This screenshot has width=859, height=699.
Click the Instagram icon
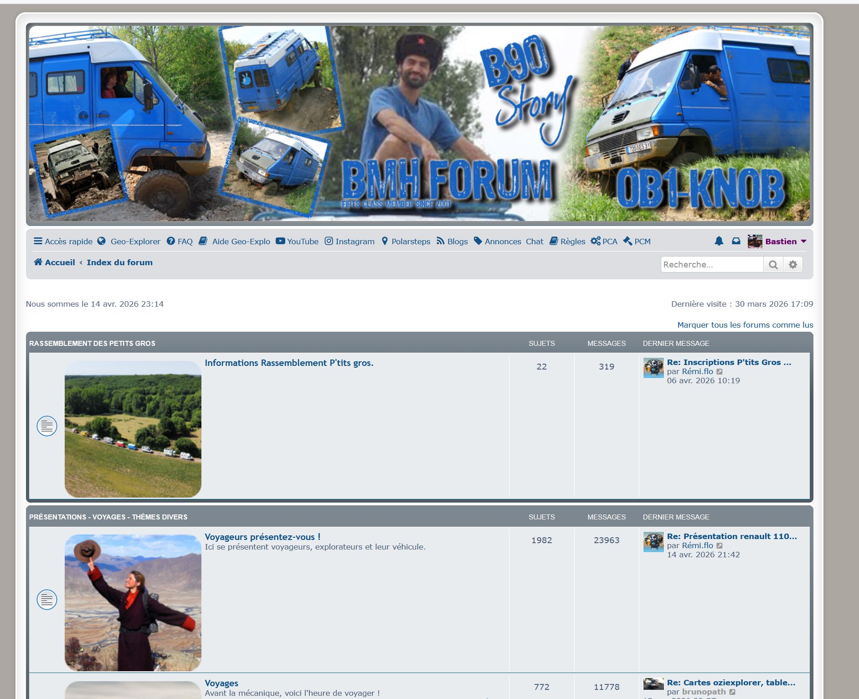(x=329, y=241)
